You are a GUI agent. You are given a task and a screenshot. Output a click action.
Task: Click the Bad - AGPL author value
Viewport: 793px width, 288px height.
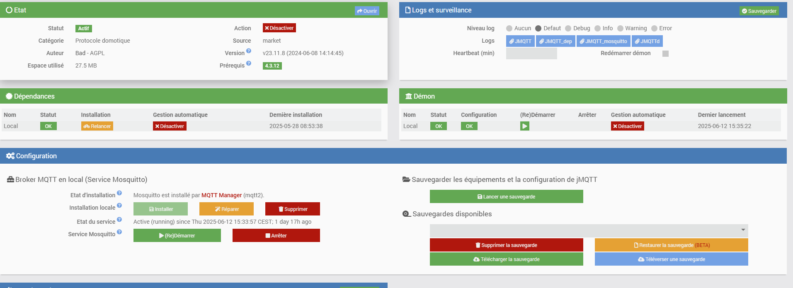(x=90, y=53)
